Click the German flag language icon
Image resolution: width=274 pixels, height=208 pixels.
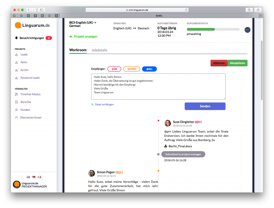[34, 177]
